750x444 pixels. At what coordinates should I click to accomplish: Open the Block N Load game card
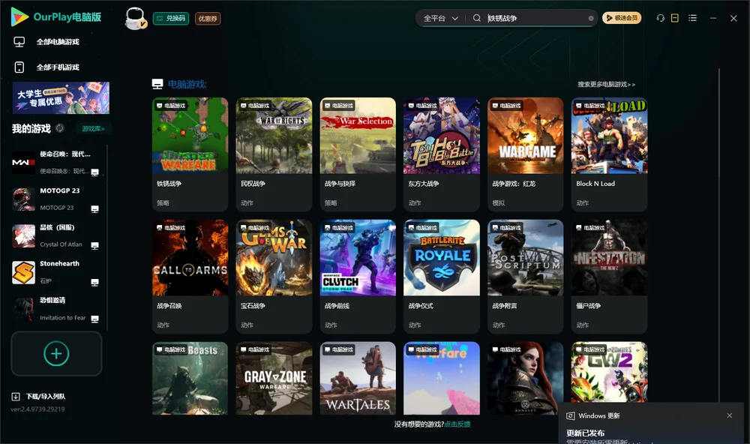[x=609, y=154]
